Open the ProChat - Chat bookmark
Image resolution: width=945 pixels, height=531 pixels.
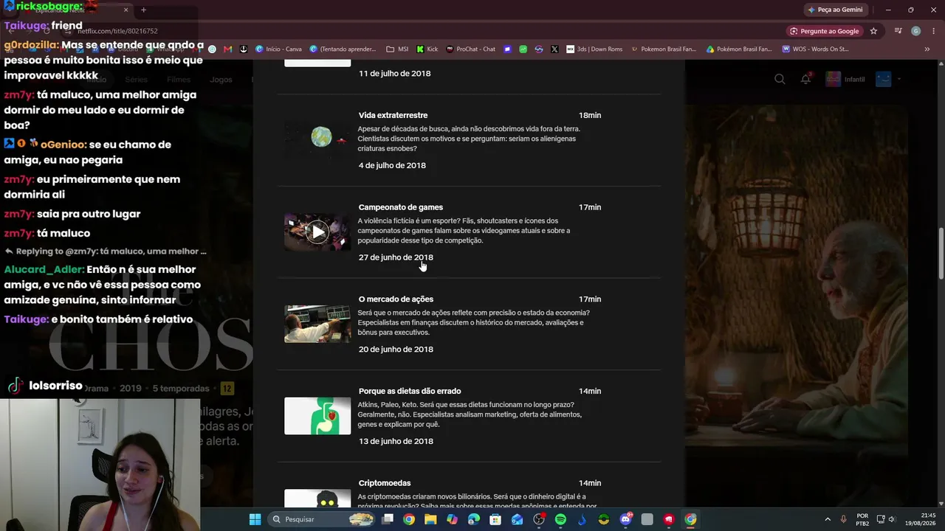470,49
